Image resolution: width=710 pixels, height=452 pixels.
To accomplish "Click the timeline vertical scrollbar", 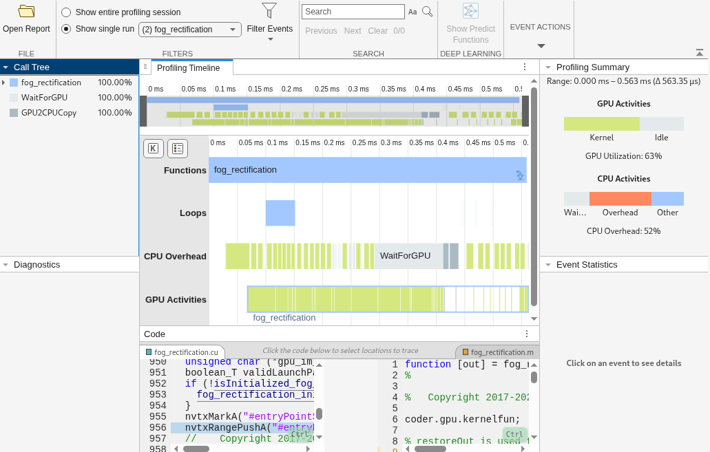I will point(534,197).
